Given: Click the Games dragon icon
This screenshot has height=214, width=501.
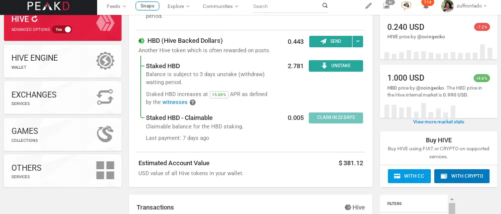Looking at the screenshot, I should [105, 134].
